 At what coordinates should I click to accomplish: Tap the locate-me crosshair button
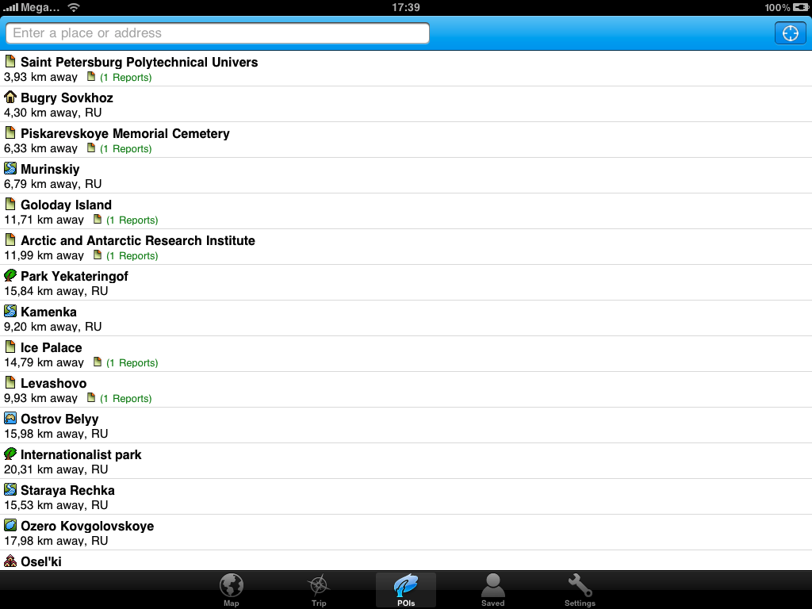[790, 33]
